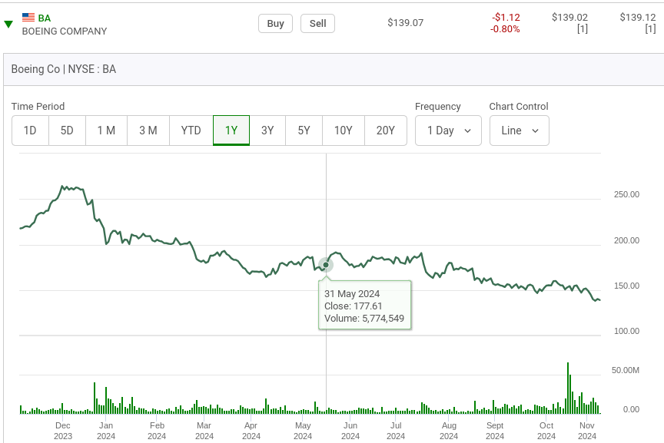This screenshot has width=664, height=443.
Task: Click the US flag icon beside BA
Action: click(28, 18)
